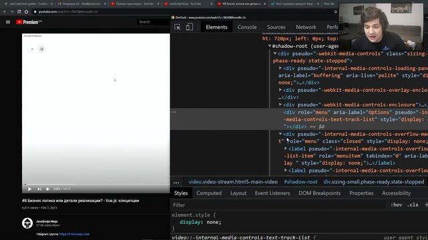Expand the media-controls-loading-panel div

click(280, 68)
